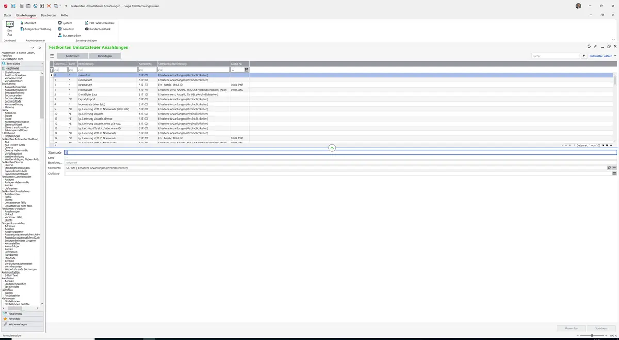The image size is (619, 340).
Task: Open the System settings gear
Action: (65, 23)
